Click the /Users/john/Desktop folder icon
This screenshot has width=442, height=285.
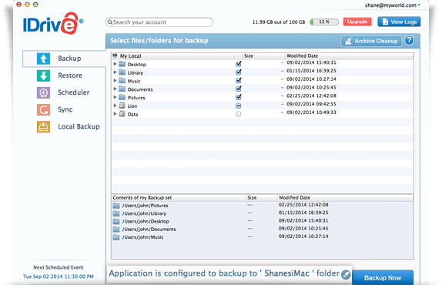pos(116,221)
